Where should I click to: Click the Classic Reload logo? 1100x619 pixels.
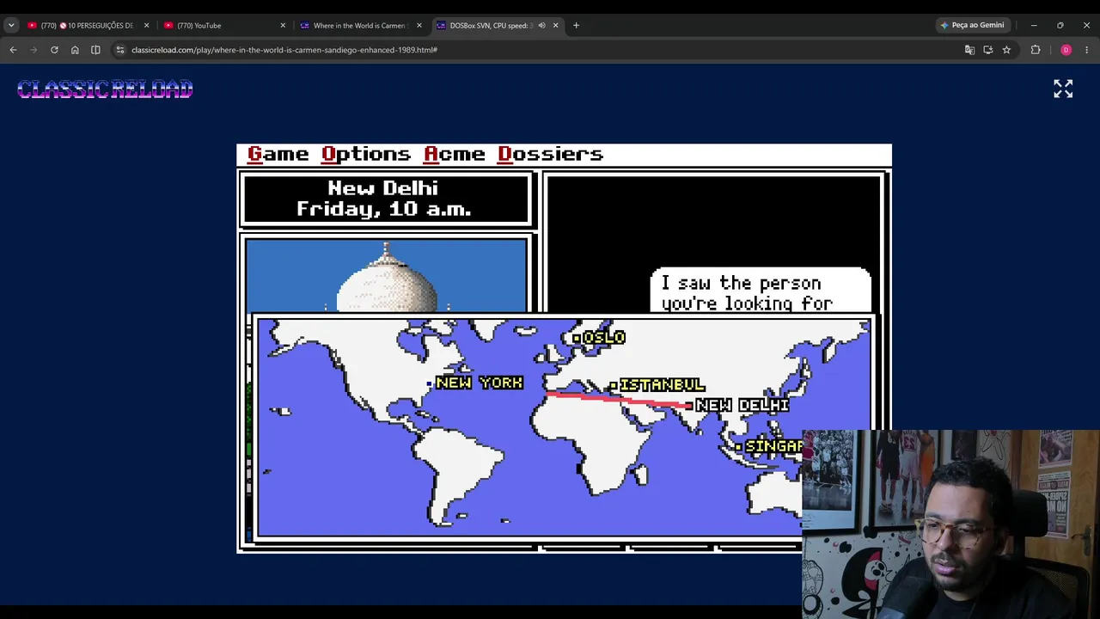(105, 89)
